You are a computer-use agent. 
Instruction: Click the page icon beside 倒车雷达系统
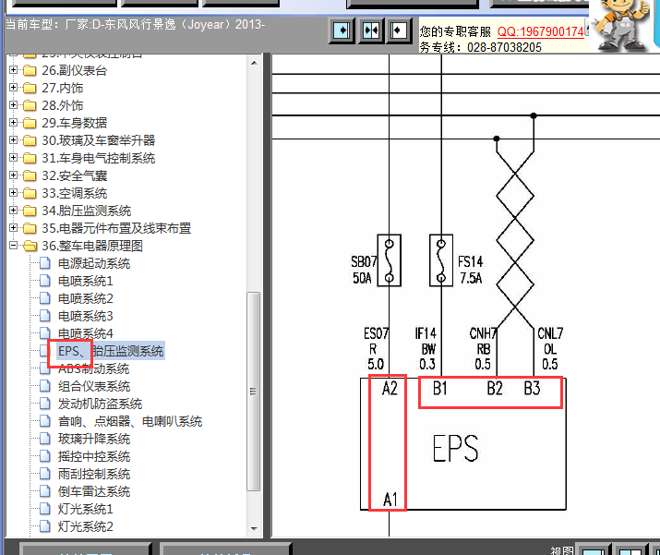pyautogui.click(x=45, y=491)
